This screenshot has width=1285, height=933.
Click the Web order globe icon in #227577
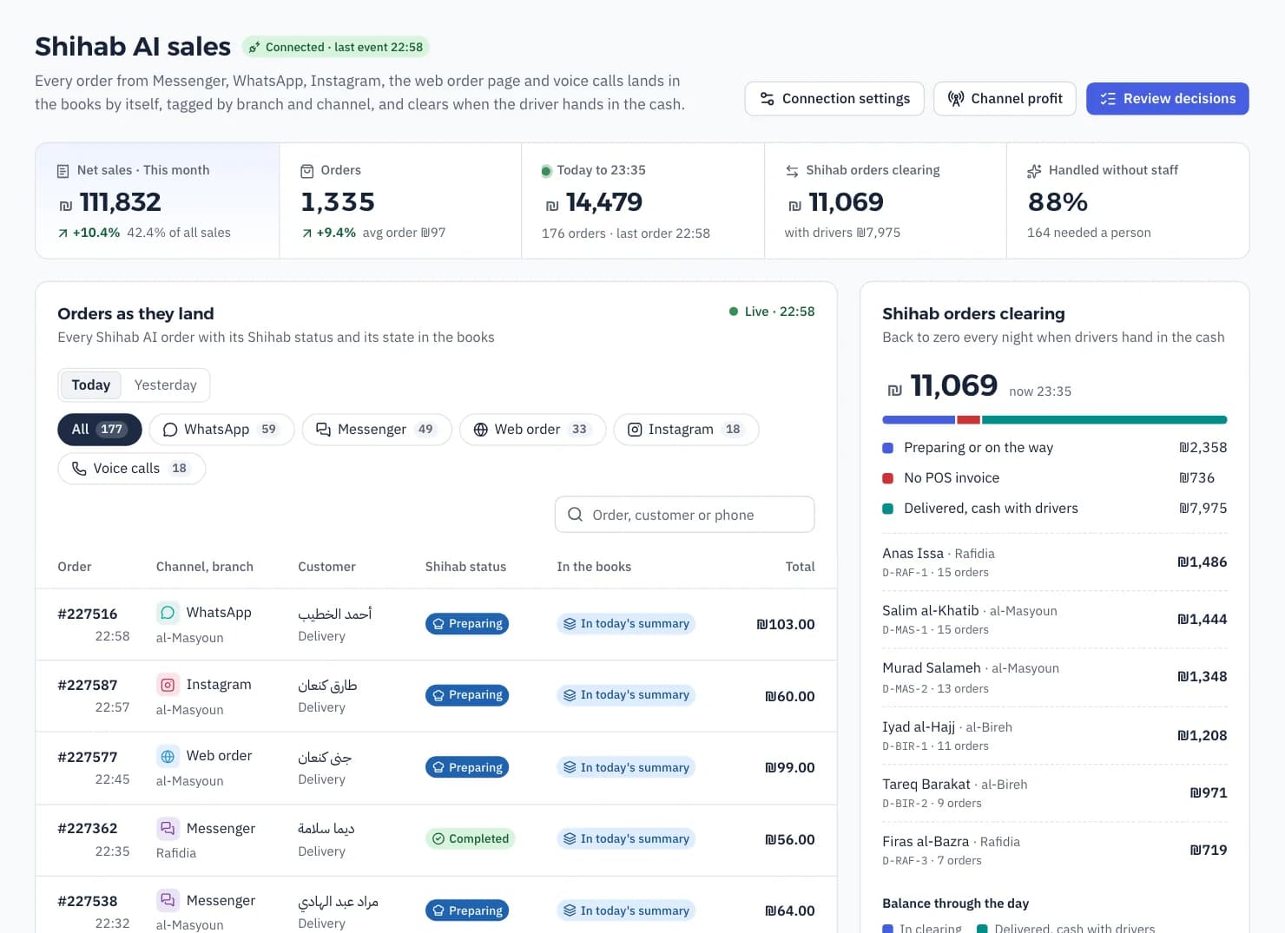pos(168,757)
